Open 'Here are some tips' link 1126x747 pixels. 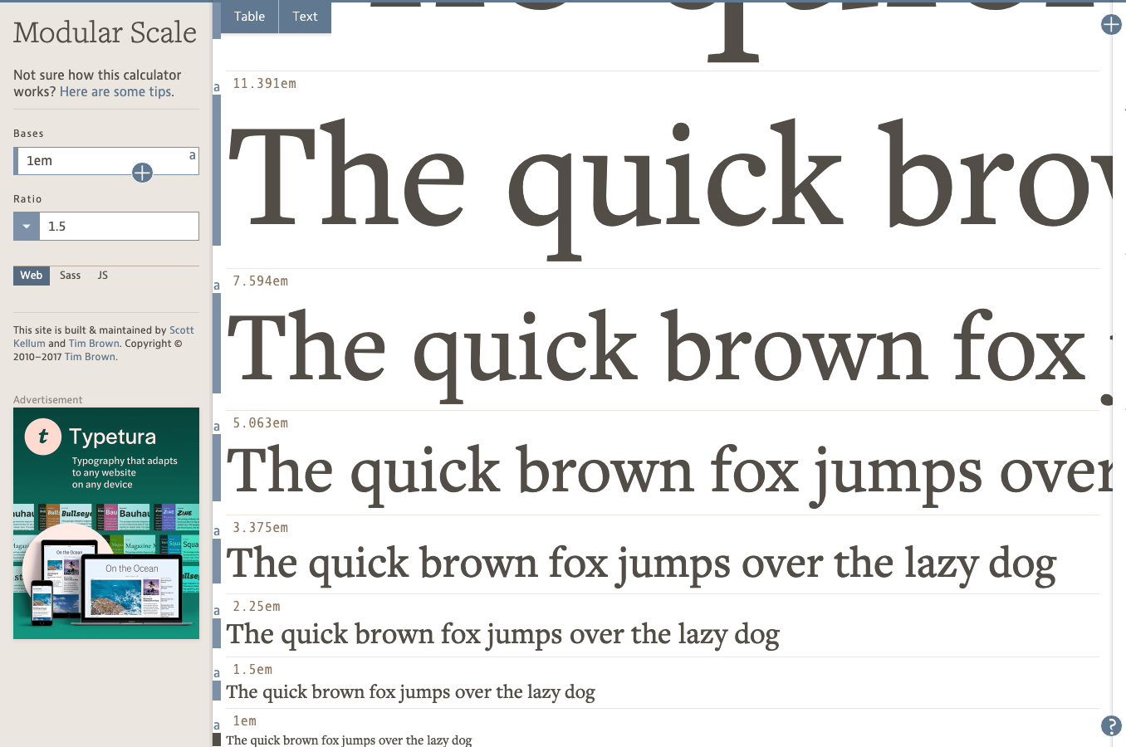115,92
